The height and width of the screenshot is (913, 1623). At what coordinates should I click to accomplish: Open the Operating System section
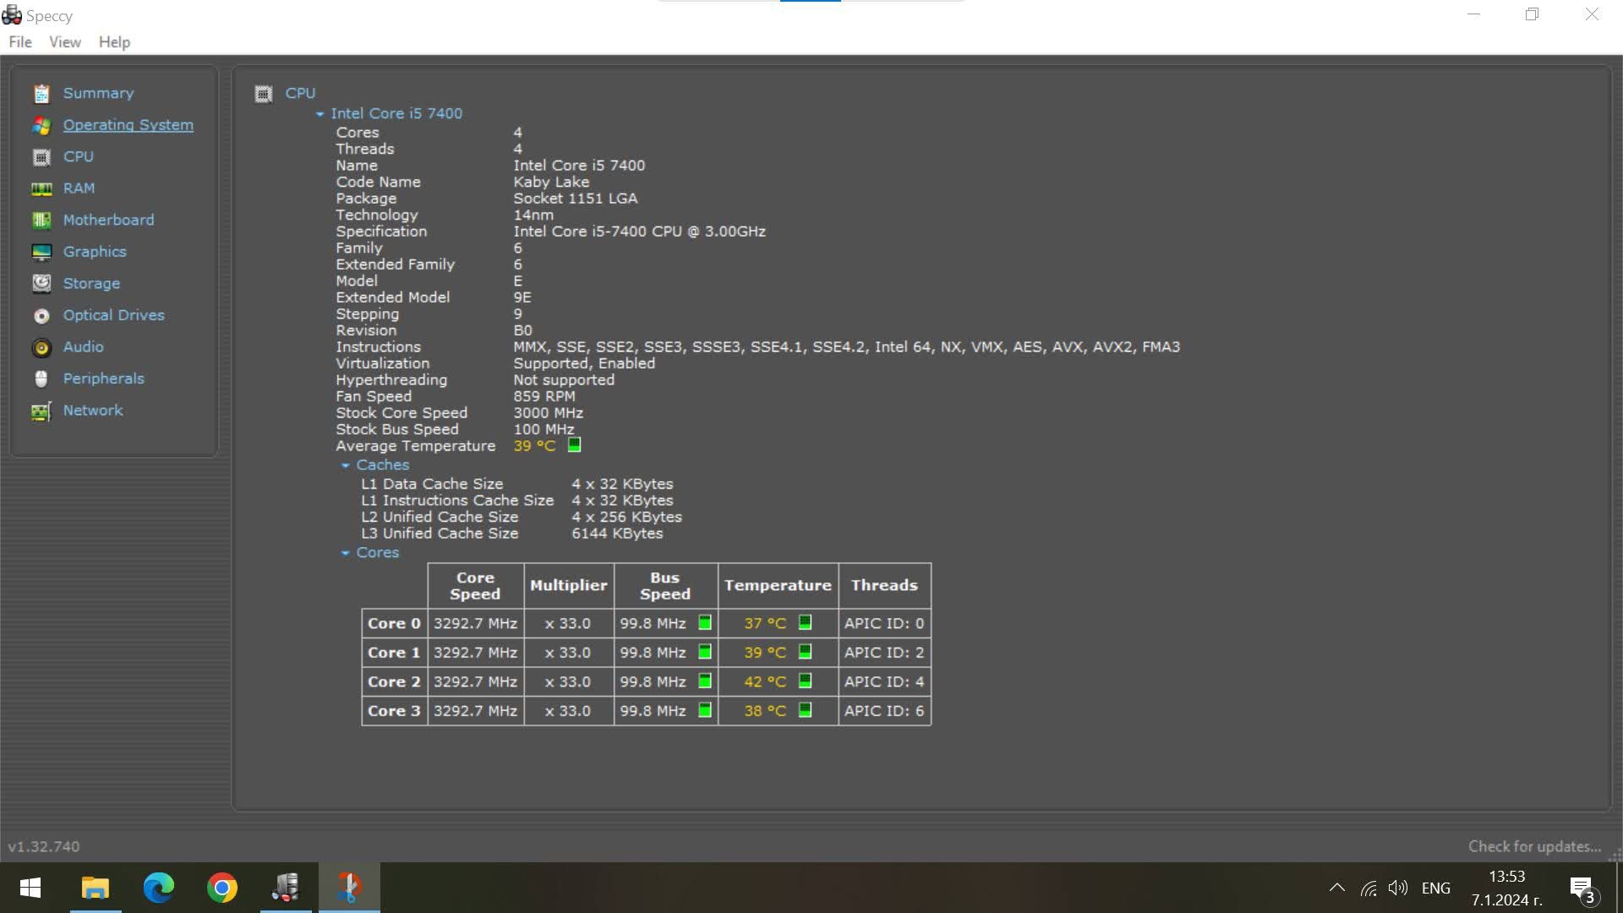point(128,125)
